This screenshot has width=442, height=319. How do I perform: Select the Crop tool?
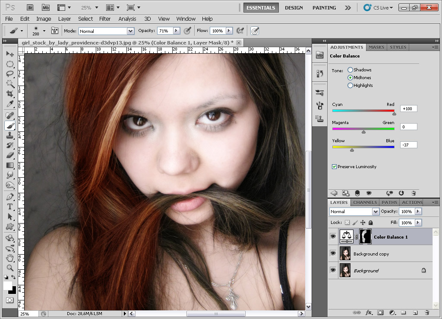[10, 94]
